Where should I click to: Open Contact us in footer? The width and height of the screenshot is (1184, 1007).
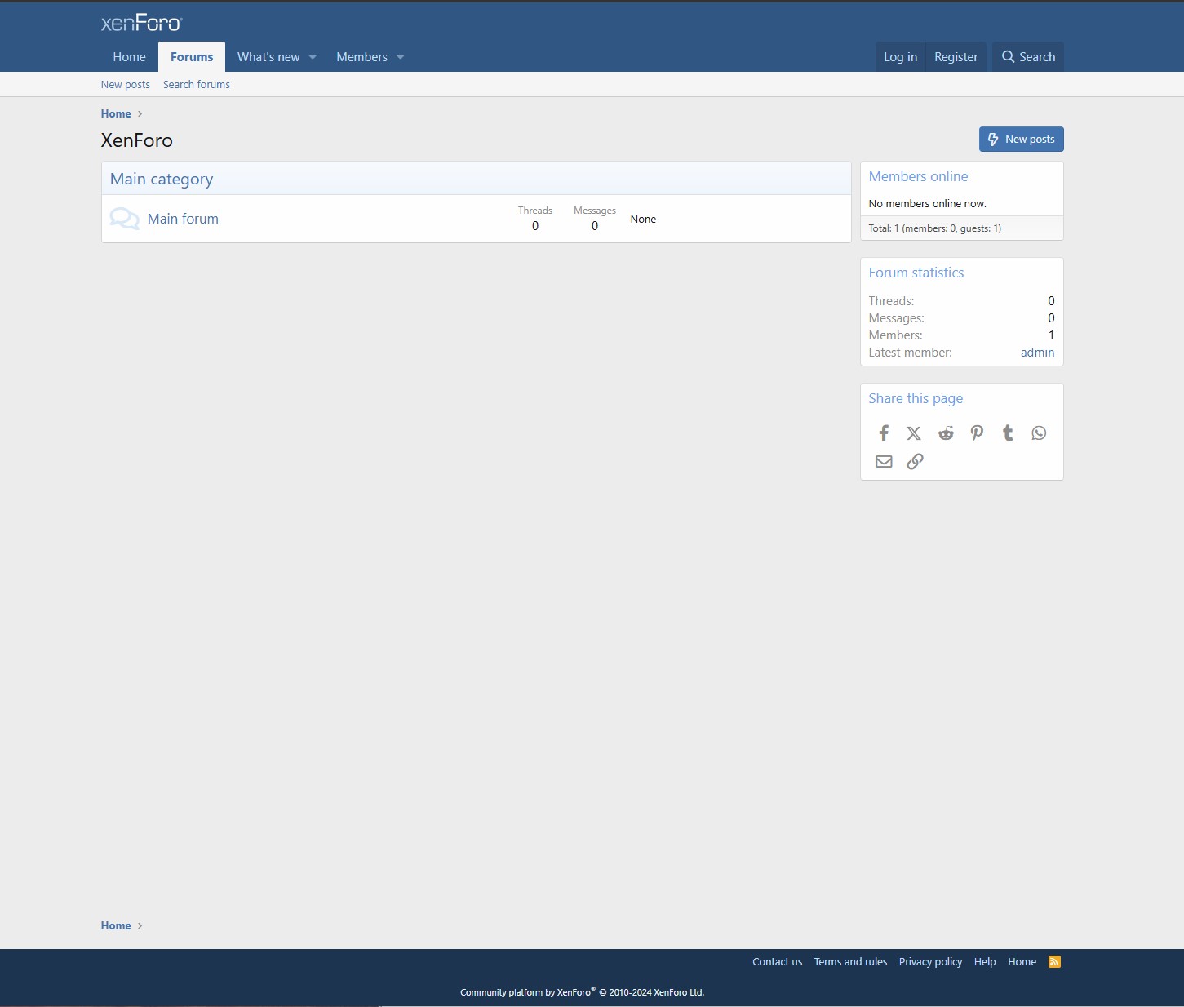point(778,962)
